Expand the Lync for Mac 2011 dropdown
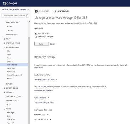This screenshot has width=130, height=124. point(51,119)
